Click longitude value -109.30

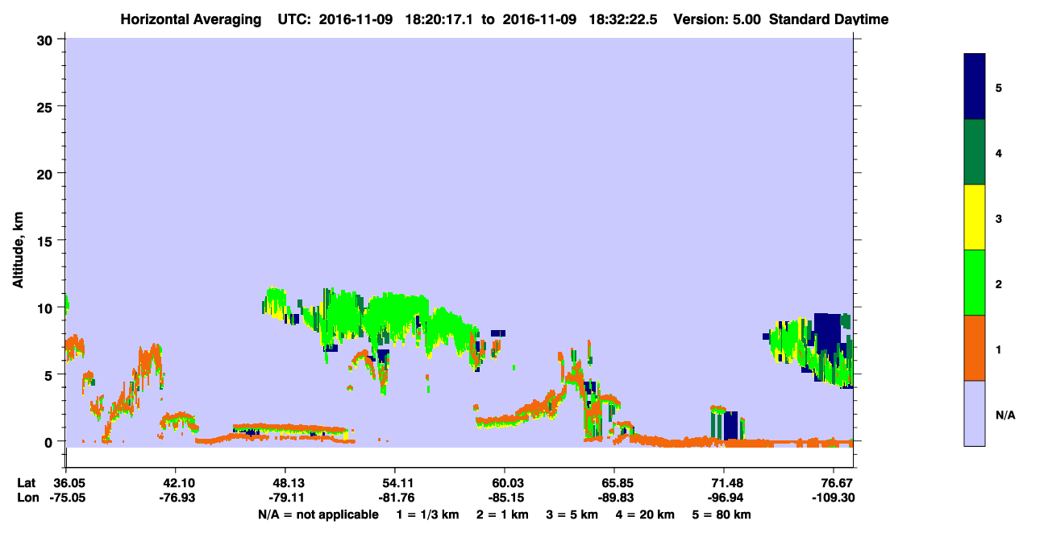(834, 498)
